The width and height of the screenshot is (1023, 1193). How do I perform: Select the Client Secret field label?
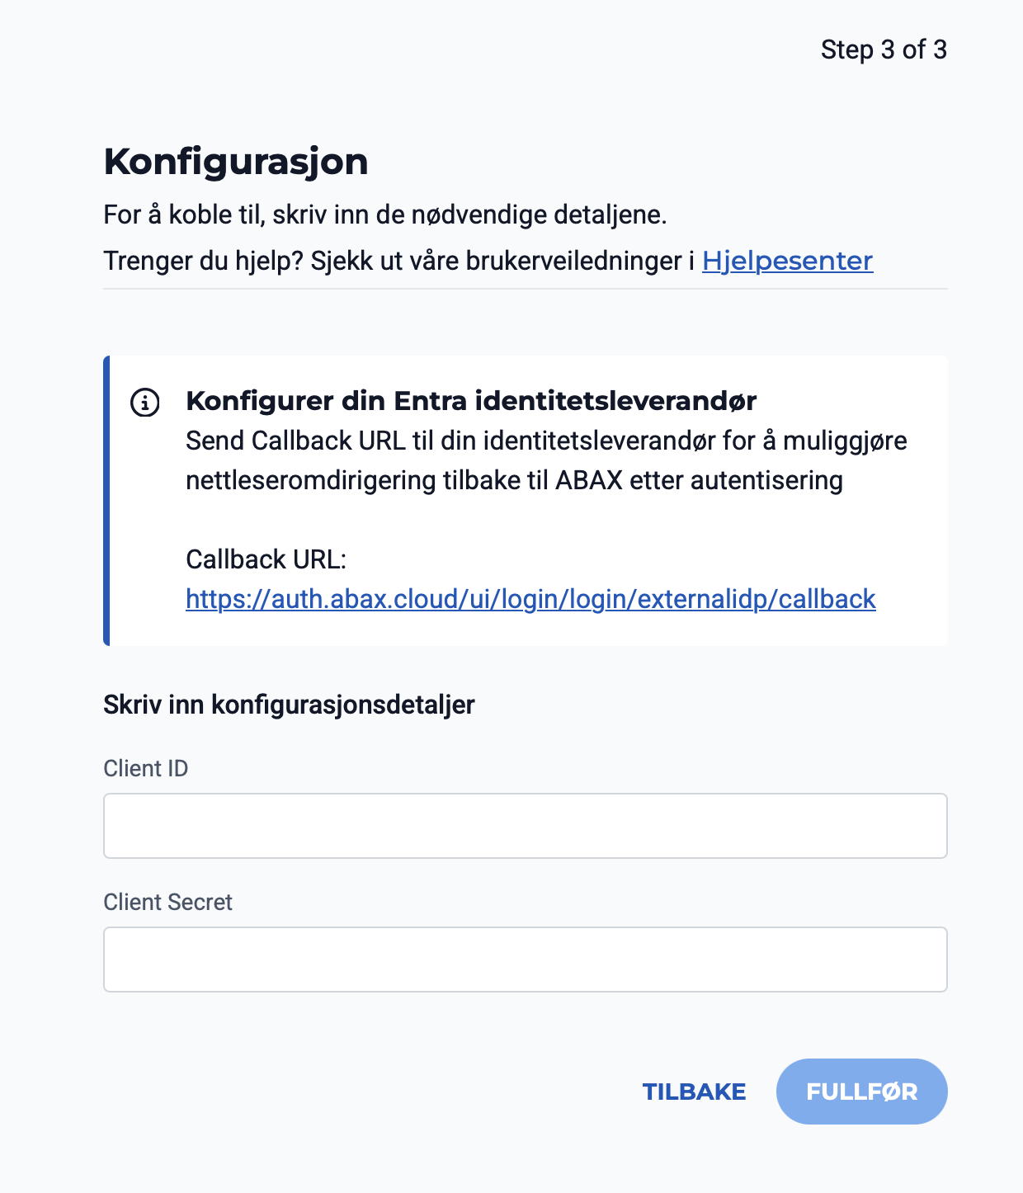coord(168,902)
